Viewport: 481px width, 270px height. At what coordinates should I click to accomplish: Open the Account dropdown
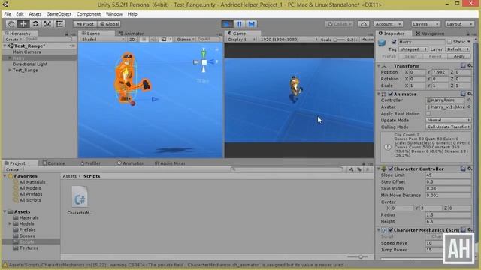(388, 24)
